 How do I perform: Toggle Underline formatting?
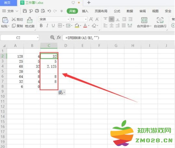click(53, 26)
